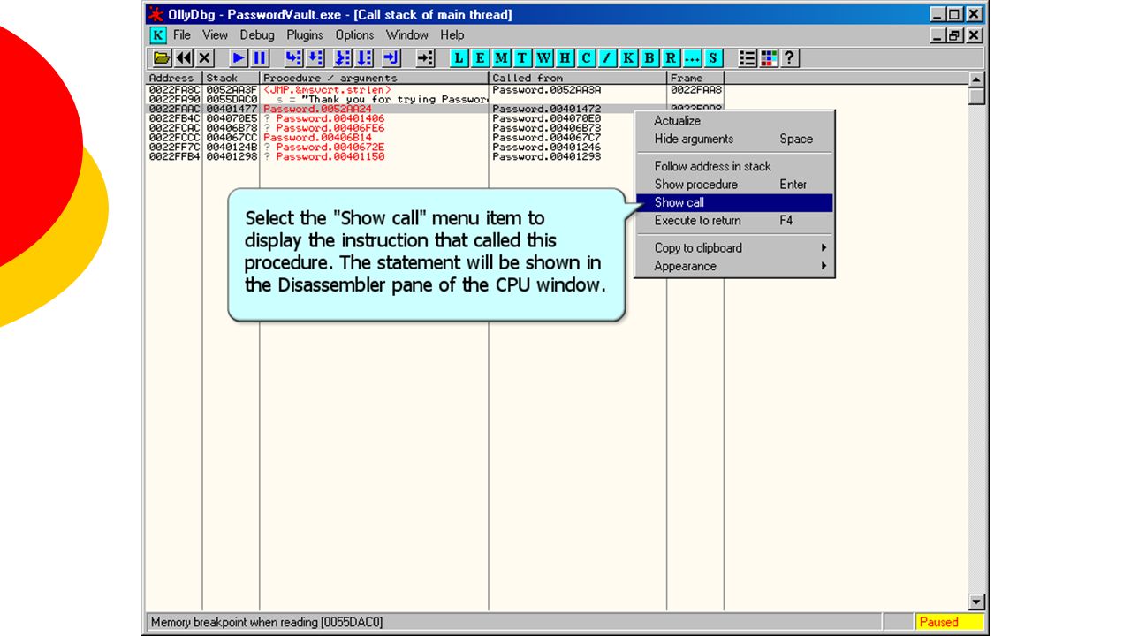Click the Trace over toolbar icon
The image size is (1131, 636).
click(x=365, y=58)
